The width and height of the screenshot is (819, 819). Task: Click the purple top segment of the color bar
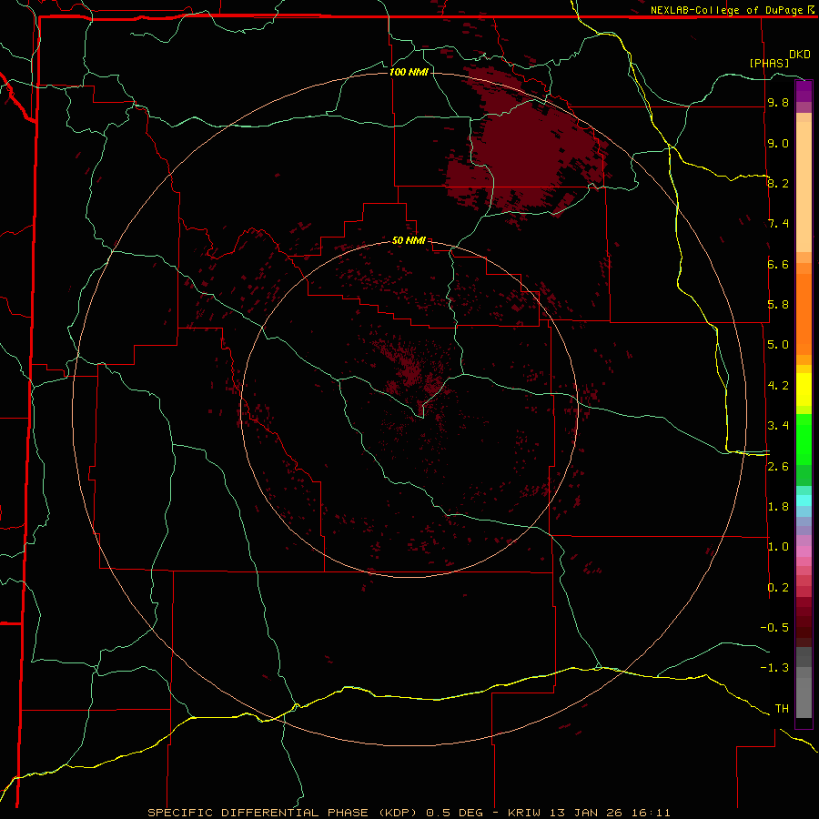coord(804,91)
